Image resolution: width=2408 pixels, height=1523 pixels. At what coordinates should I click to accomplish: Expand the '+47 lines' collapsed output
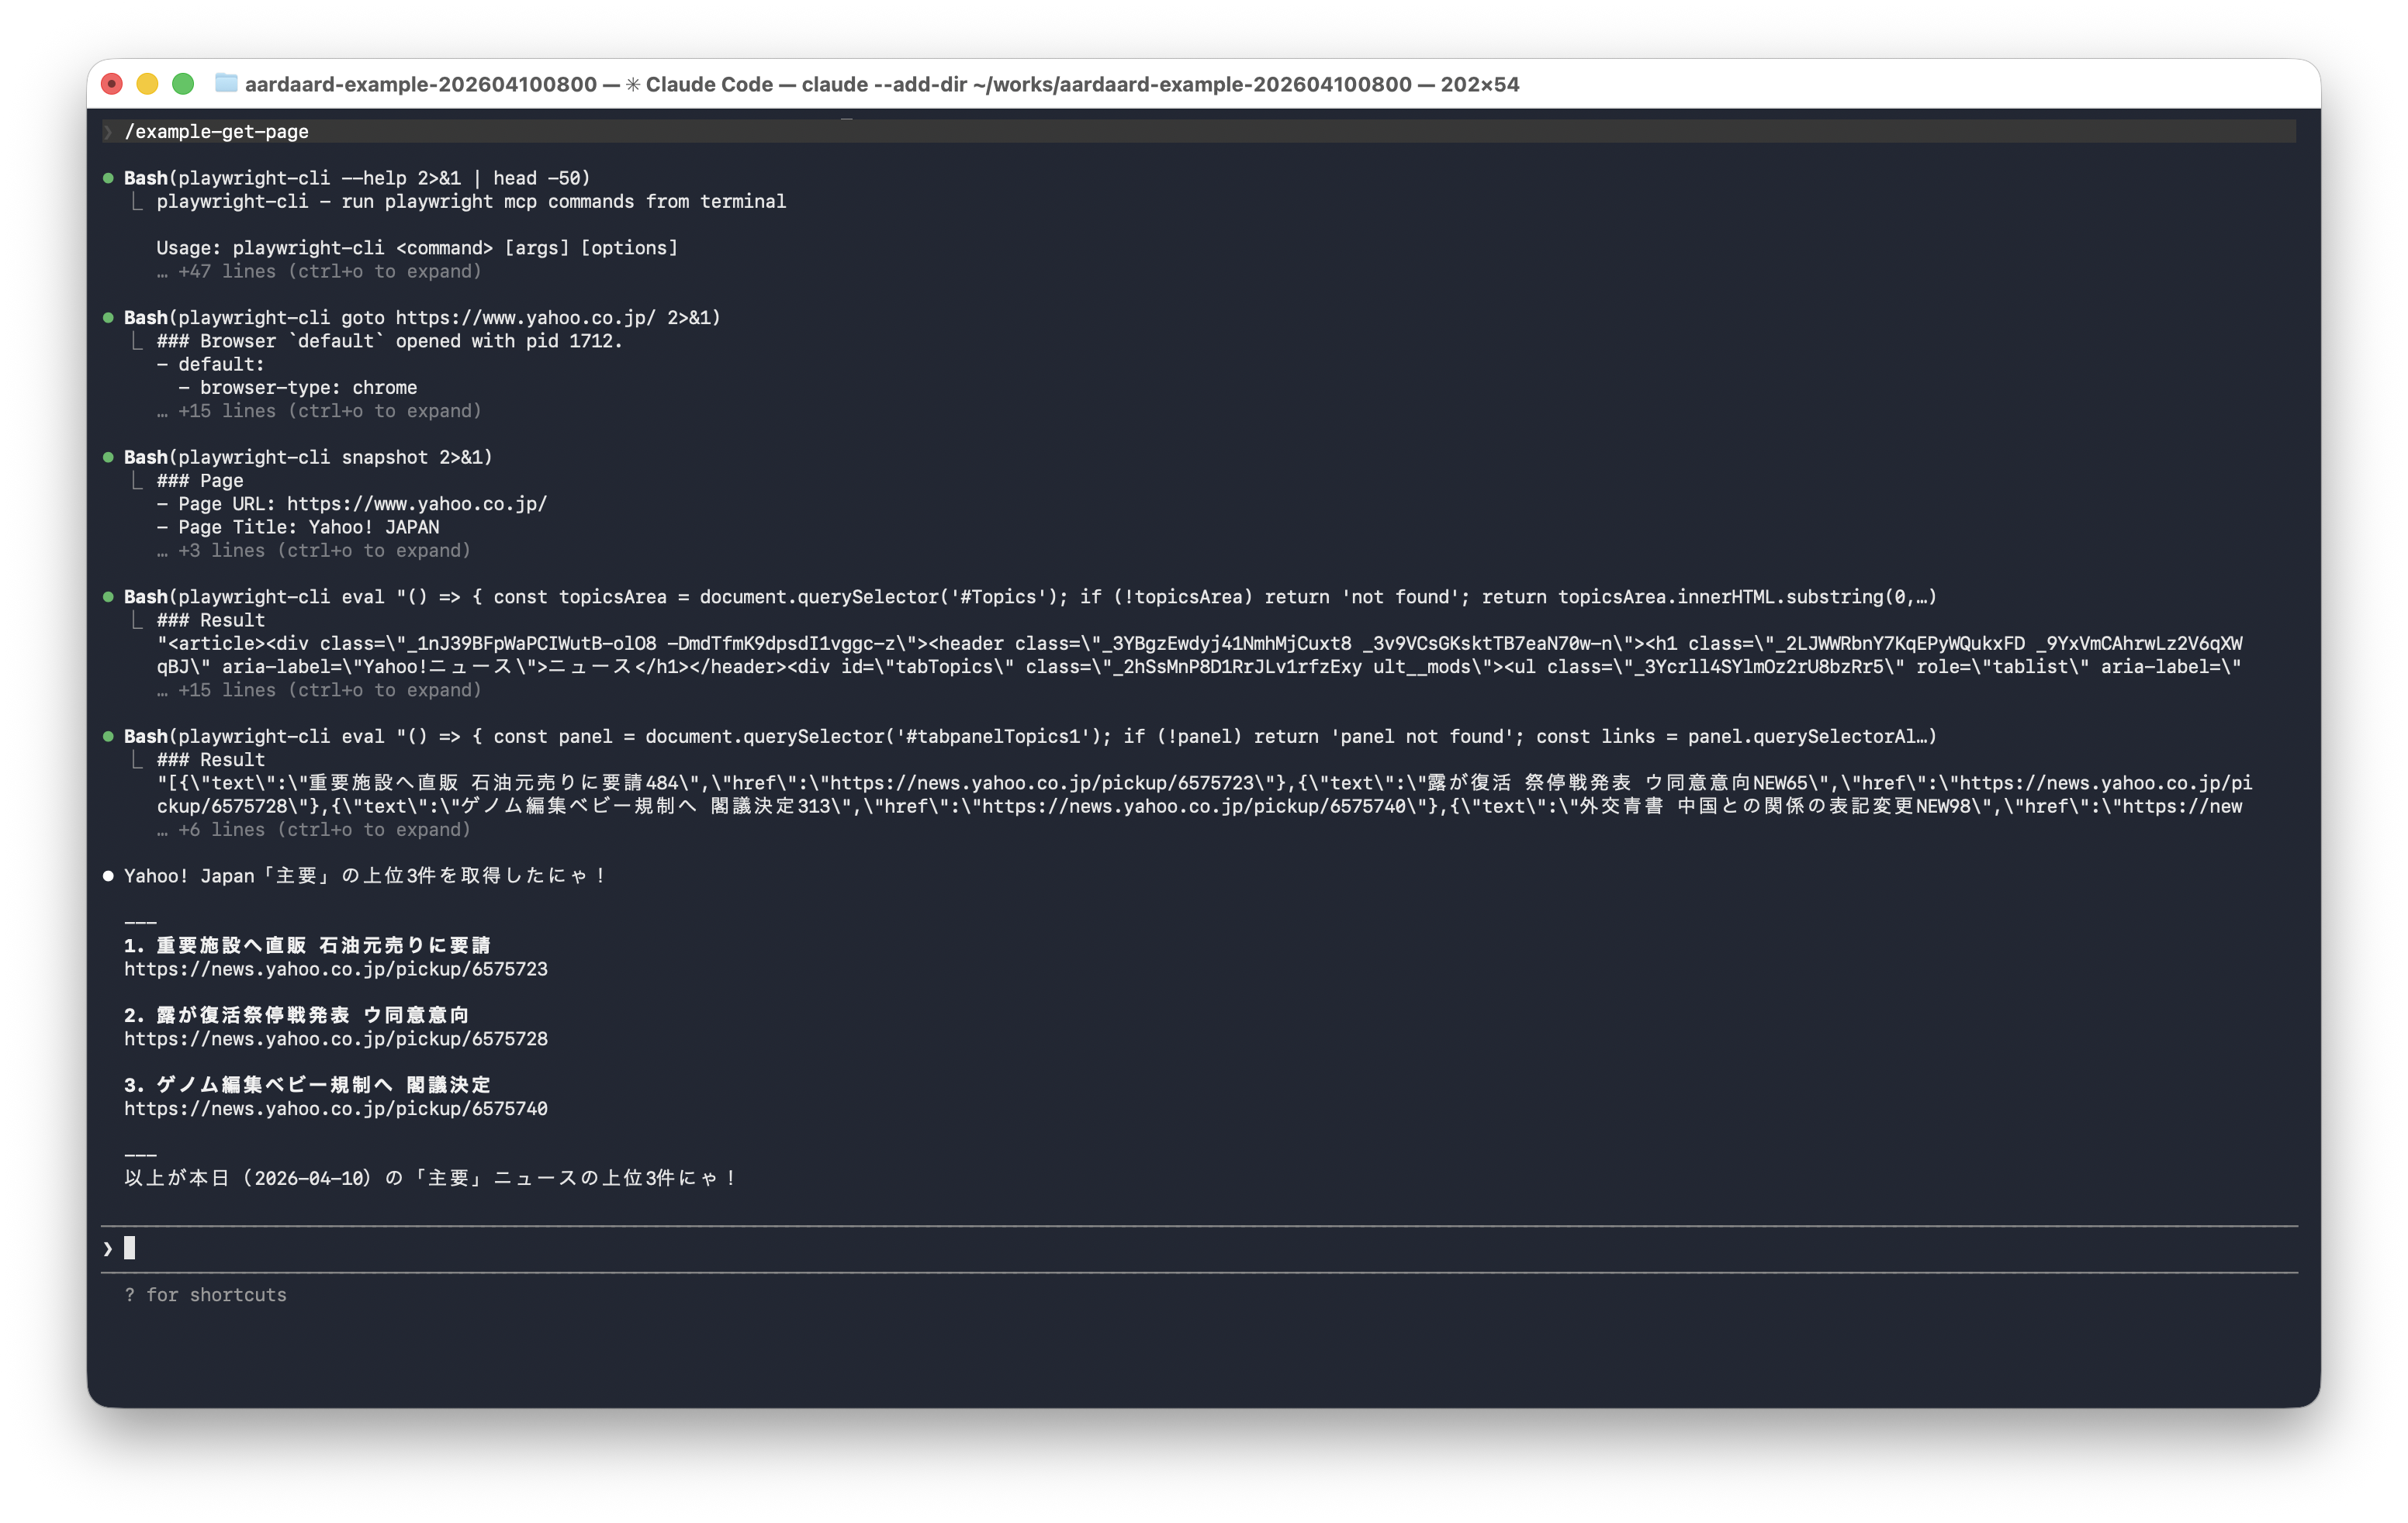pos(318,272)
